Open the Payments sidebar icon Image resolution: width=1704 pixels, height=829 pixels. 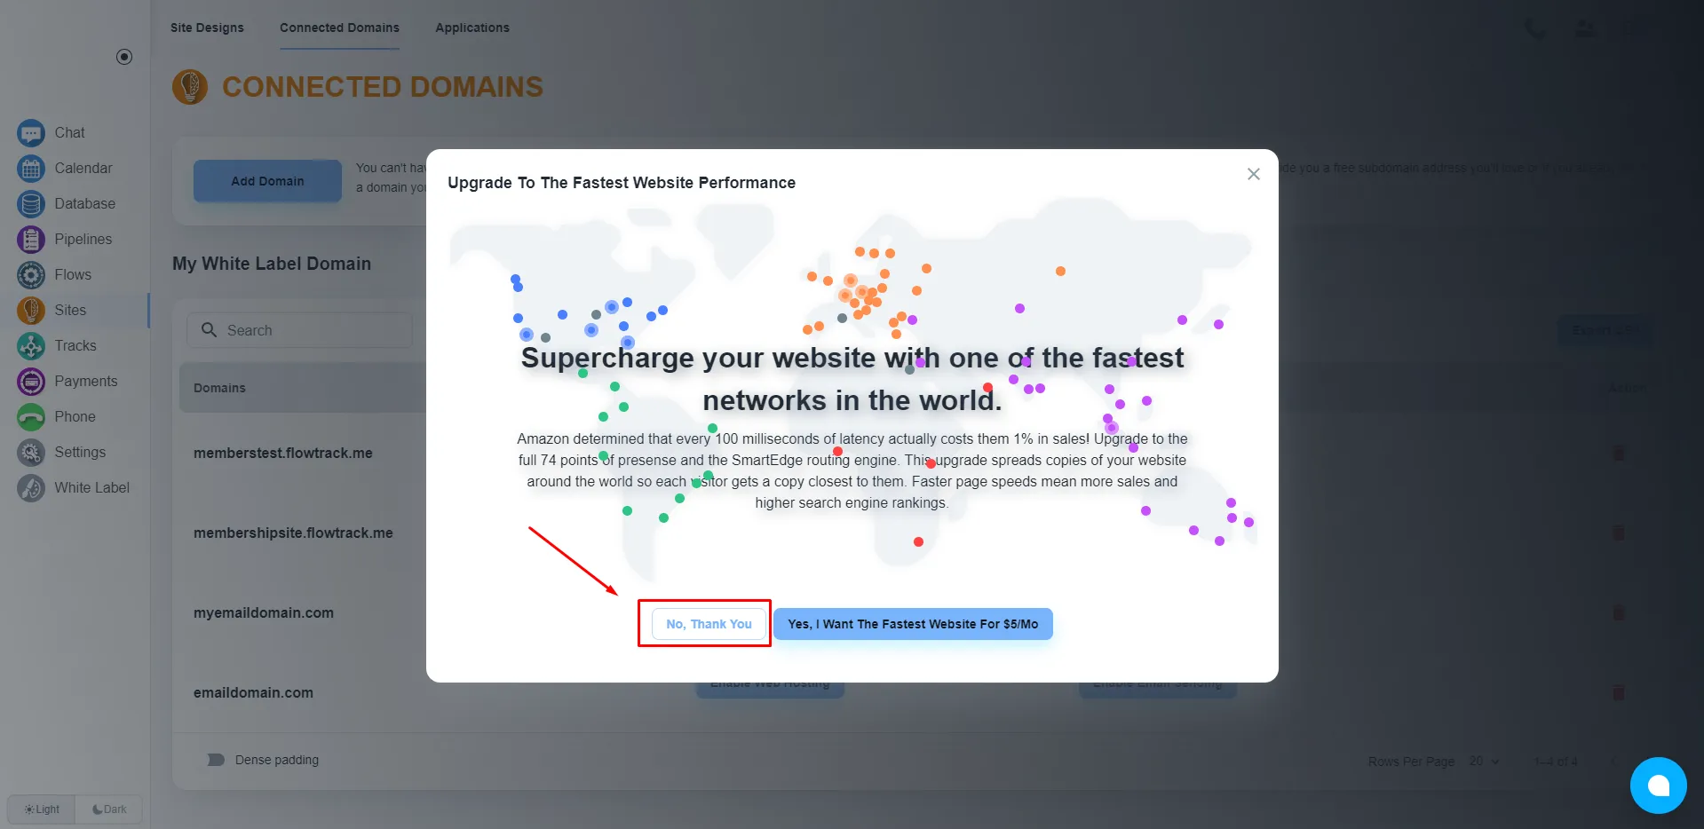pyautogui.click(x=31, y=381)
